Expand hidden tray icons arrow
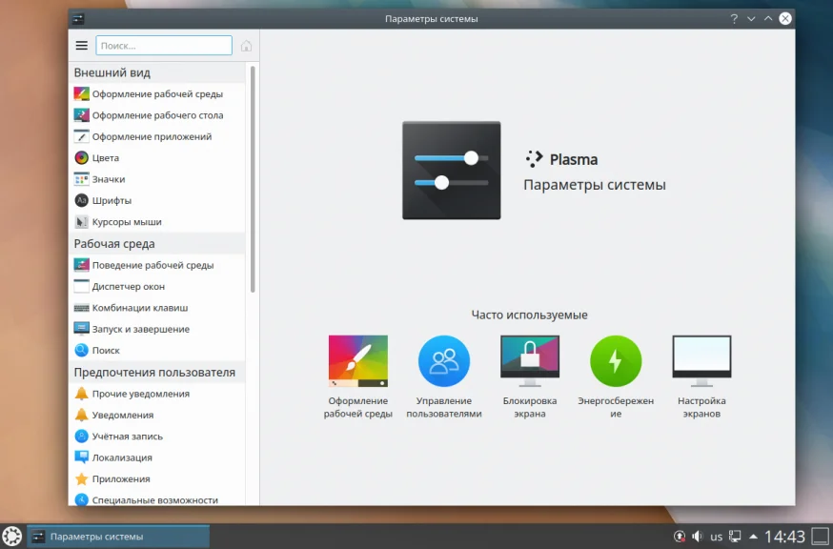 (x=753, y=537)
